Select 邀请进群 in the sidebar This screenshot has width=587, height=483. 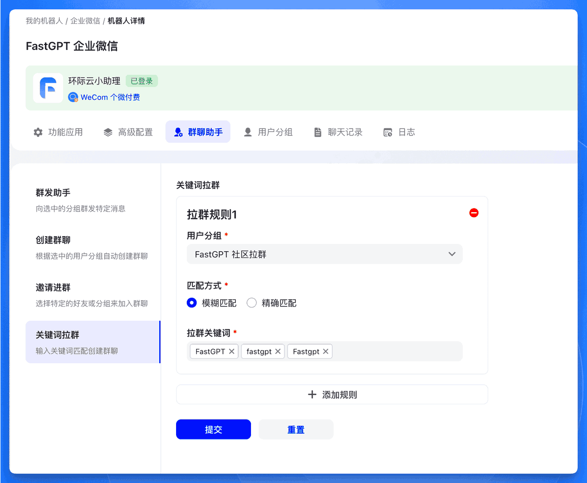(x=92, y=295)
